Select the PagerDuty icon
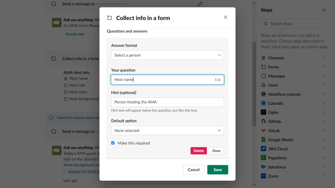Screen dimensions: 335x188 point(263,158)
